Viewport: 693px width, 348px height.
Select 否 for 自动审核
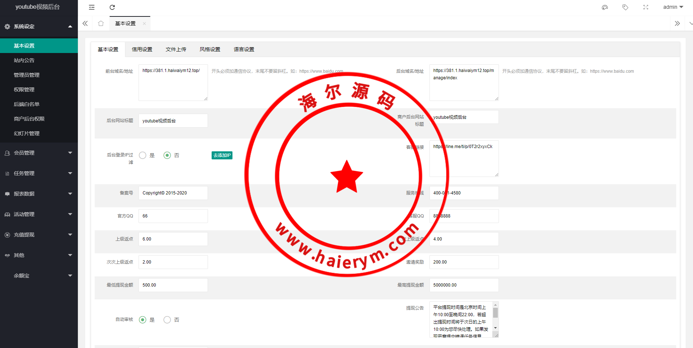pyautogui.click(x=167, y=320)
